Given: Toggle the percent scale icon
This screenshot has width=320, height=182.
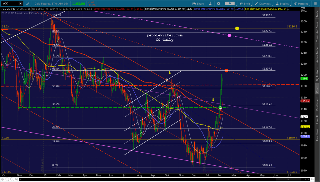Looking at the screenshot, I should pyautogui.click(x=16, y=179).
